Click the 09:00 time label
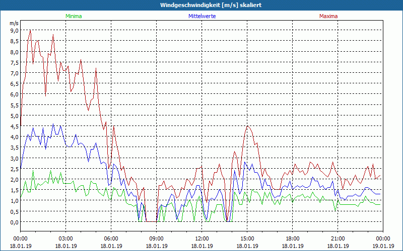403x251 pixels. click(156, 238)
